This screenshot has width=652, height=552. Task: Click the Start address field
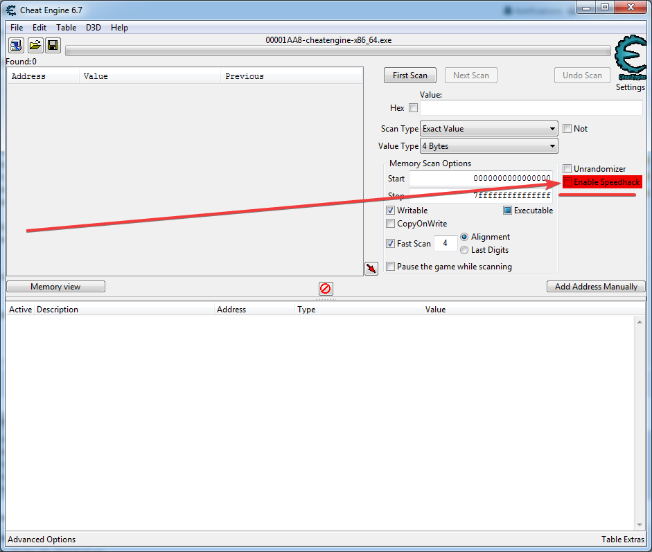coord(481,178)
